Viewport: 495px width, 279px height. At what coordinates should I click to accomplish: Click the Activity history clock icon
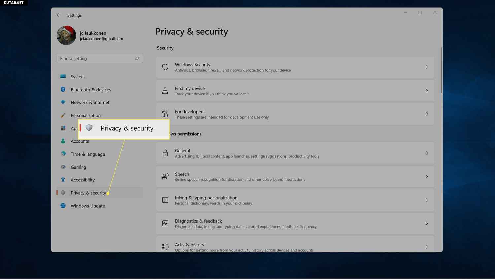click(x=165, y=247)
